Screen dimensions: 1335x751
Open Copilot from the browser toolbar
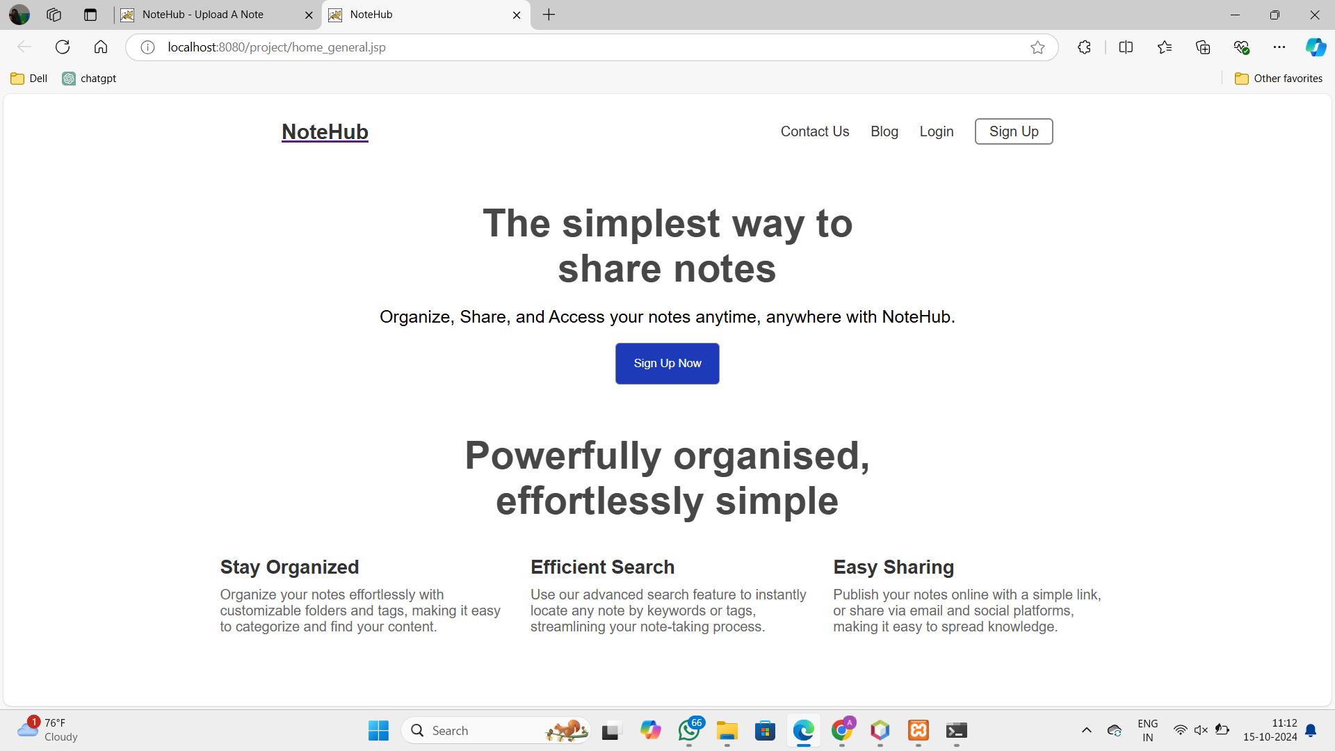coord(1315,47)
